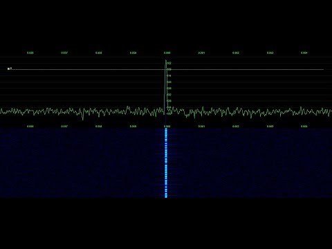Click the -102 dB amplitude scale label
This screenshot has height=249, width=332.
169,63
